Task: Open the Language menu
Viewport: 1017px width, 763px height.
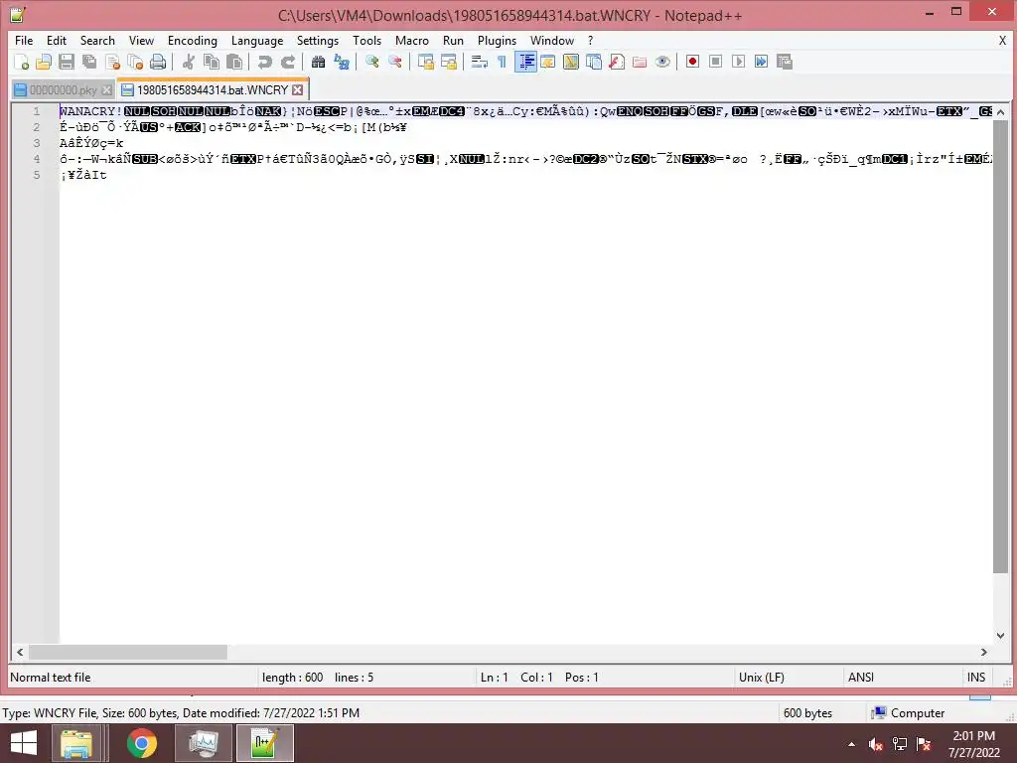Action: (x=257, y=40)
